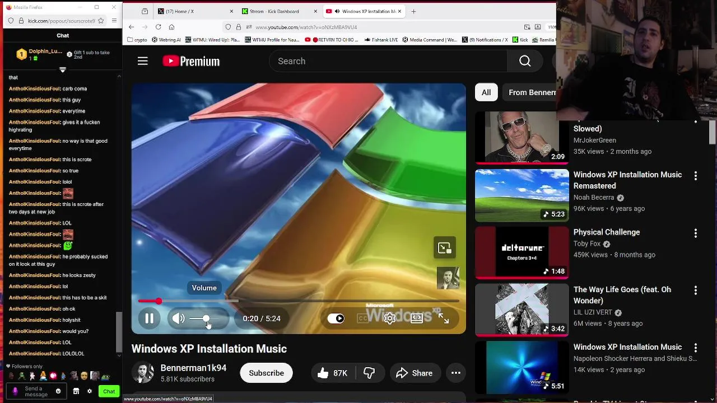Select the From Bennerman chip

530,92
